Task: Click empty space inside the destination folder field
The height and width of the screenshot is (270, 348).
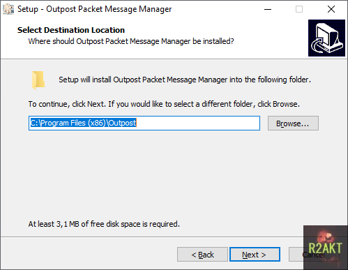Action: pos(197,123)
